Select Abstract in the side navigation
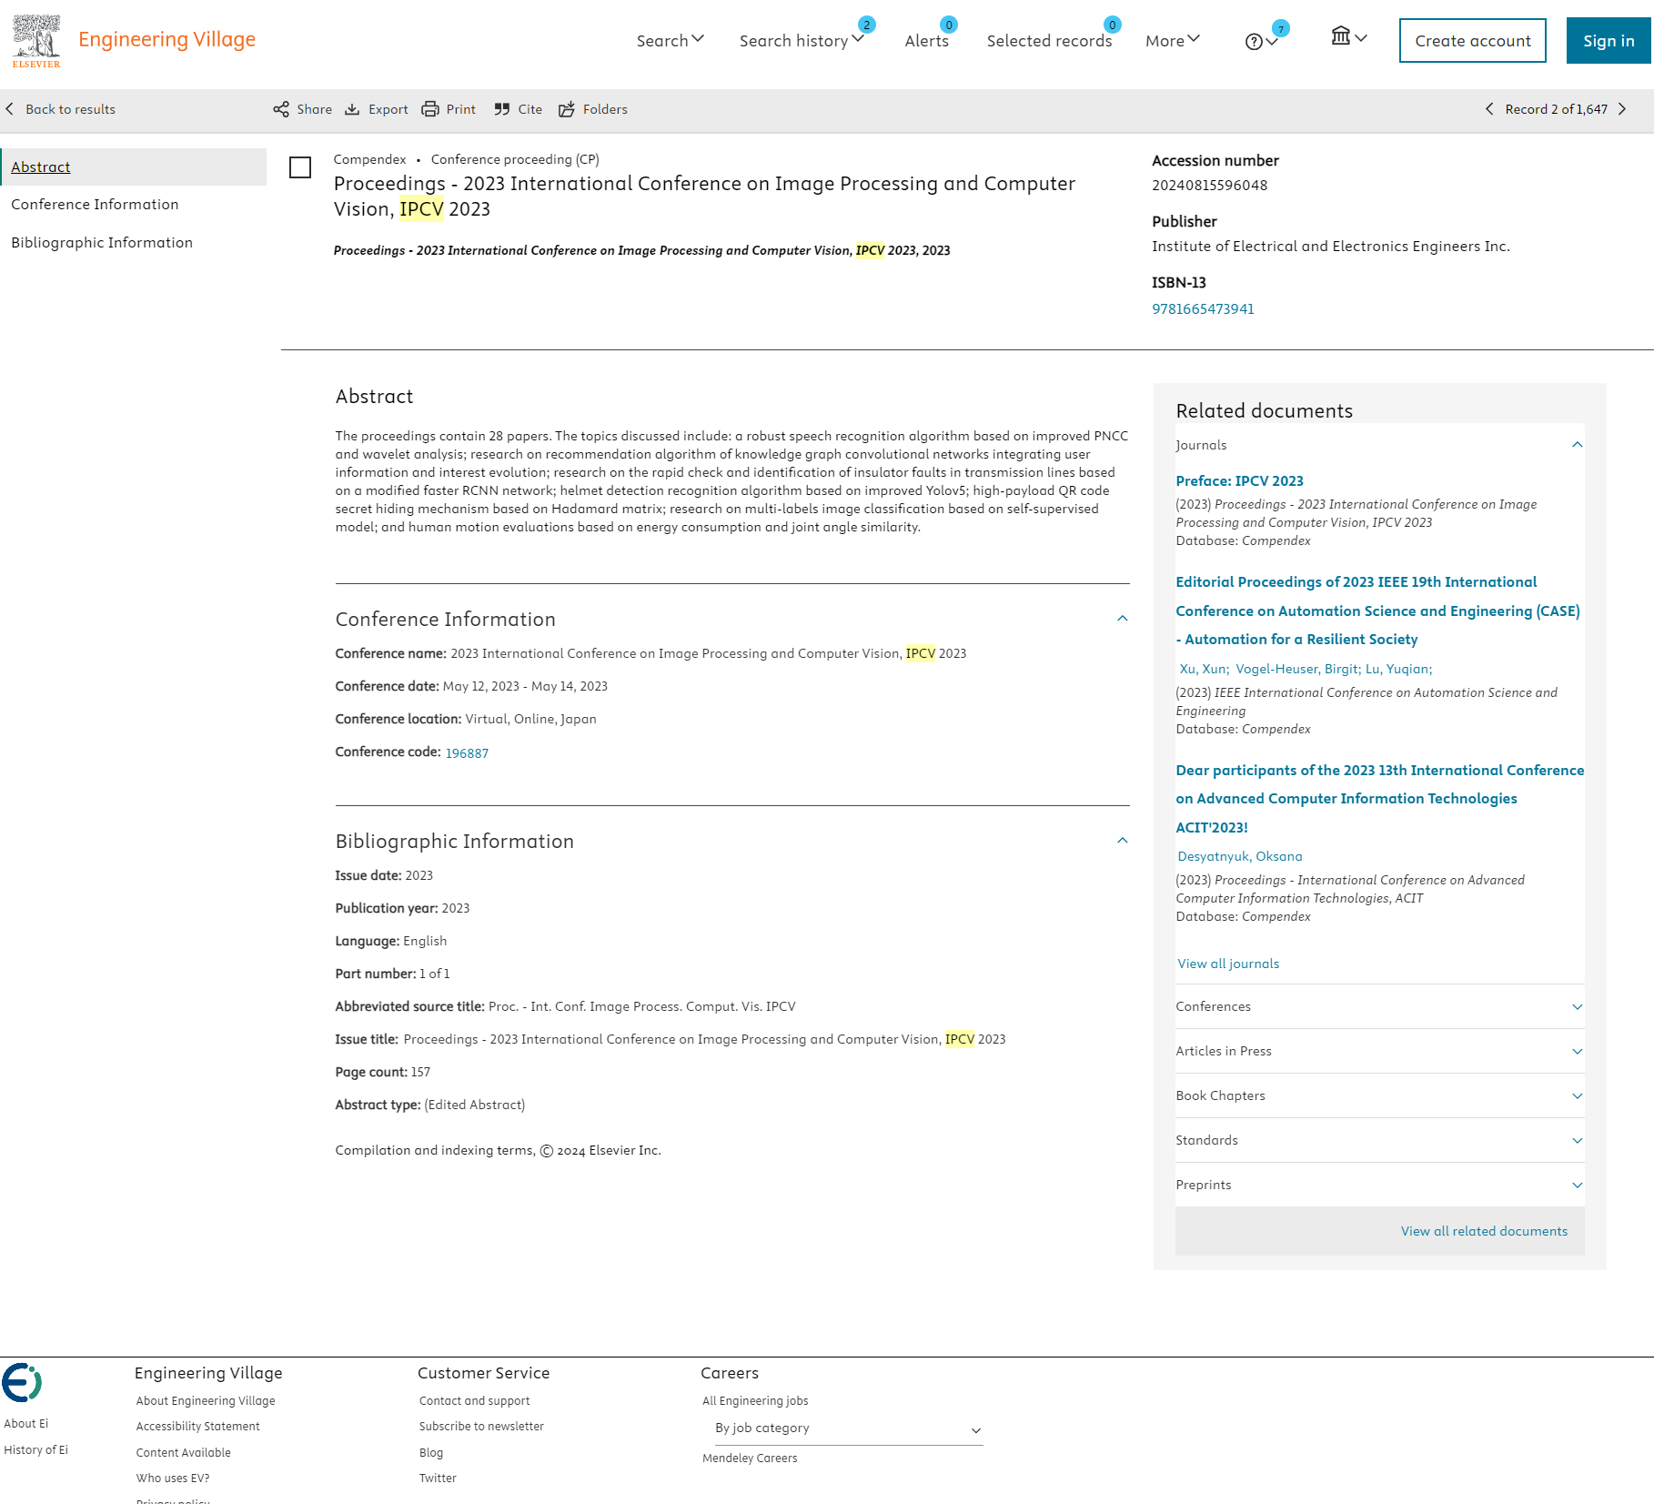Image resolution: width=1654 pixels, height=1504 pixels. 40,167
